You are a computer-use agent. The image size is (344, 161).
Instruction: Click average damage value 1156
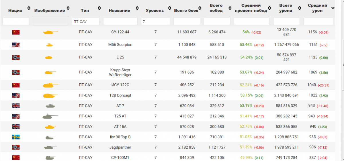tap(312, 32)
